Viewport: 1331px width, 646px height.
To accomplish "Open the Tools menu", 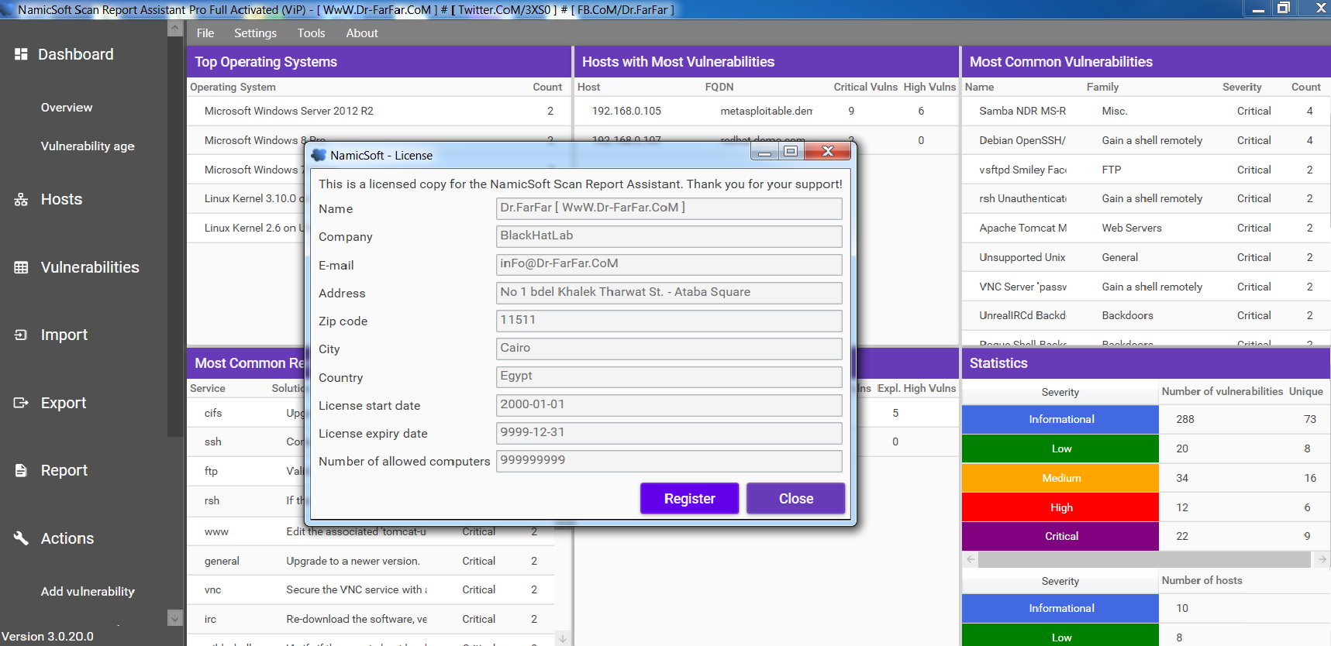I will [311, 33].
